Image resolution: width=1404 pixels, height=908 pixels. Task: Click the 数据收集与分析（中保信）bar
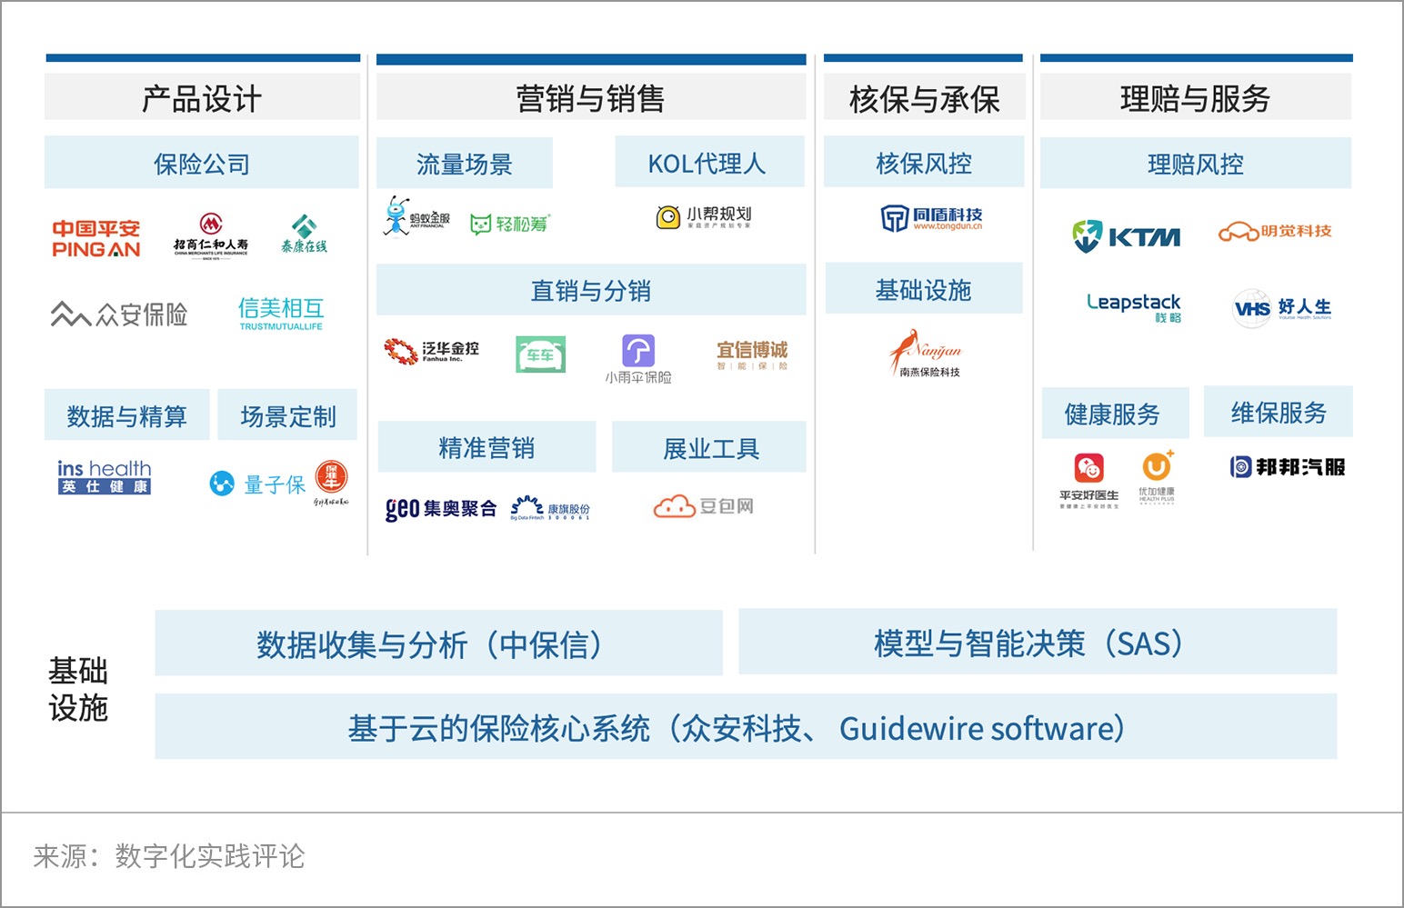pos(439,644)
